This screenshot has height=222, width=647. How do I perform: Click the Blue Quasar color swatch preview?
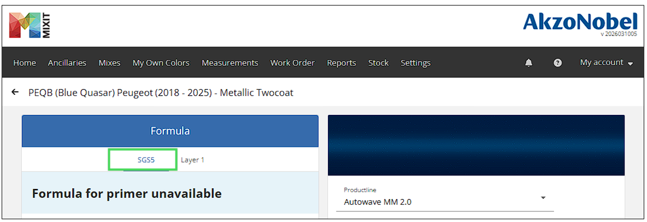pyautogui.click(x=476, y=145)
